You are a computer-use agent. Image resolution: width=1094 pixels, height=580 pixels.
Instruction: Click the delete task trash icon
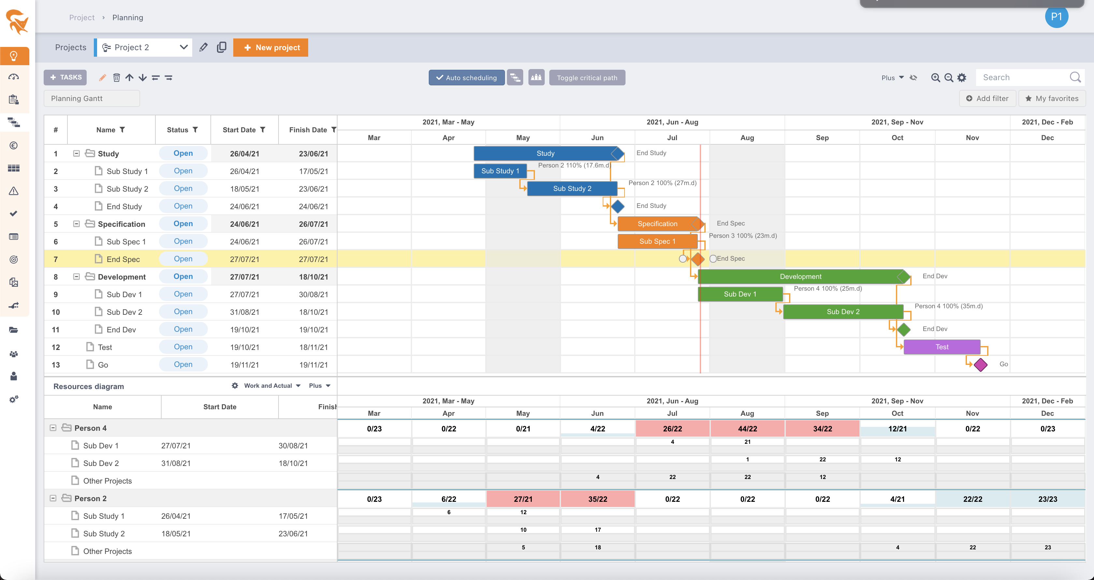click(x=116, y=77)
